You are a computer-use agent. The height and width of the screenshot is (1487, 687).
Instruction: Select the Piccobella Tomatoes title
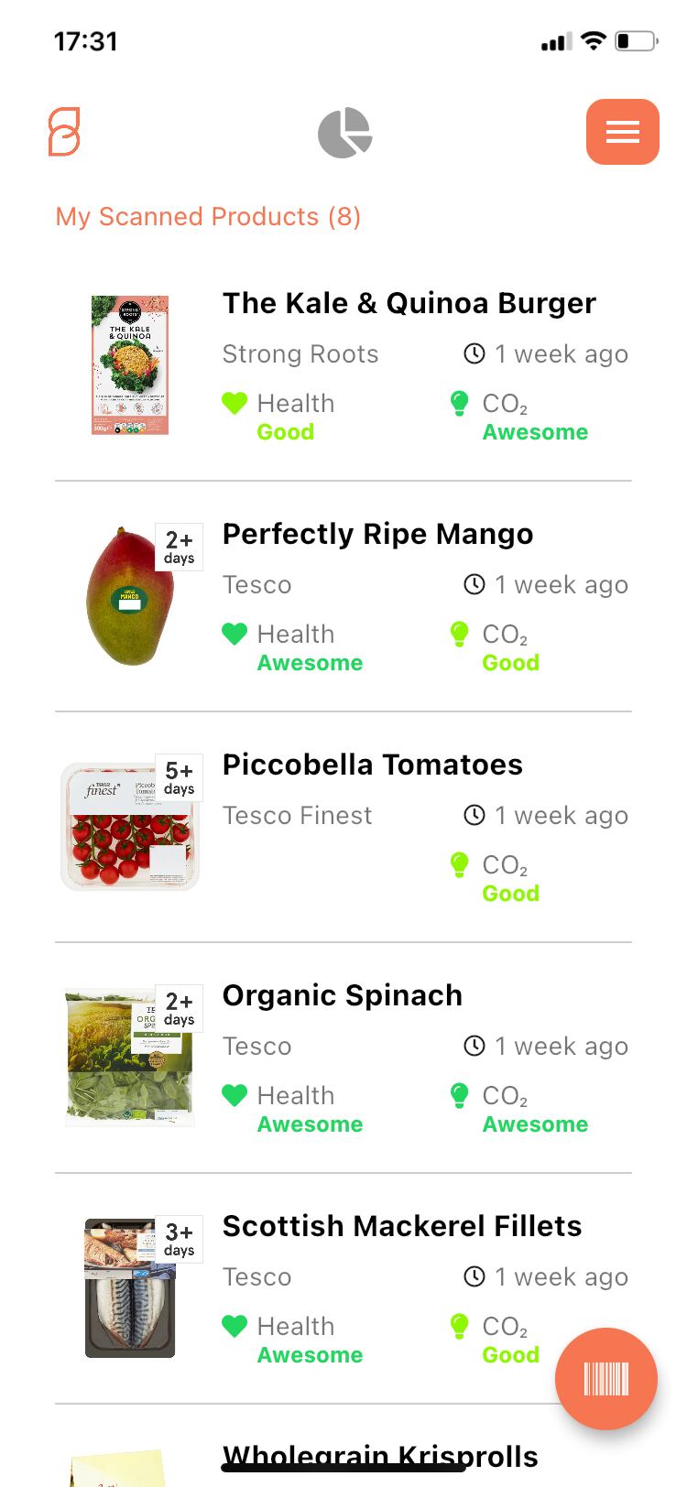pyautogui.click(x=372, y=765)
